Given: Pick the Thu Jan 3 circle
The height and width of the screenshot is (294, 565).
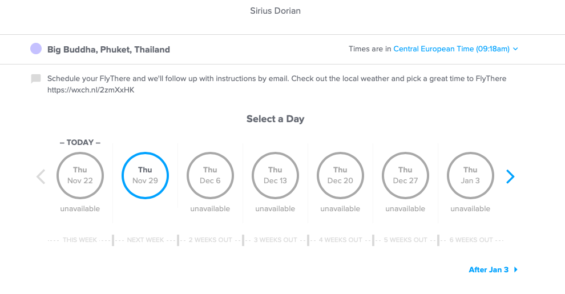Looking at the screenshot, I should click(x=470, y=175).
